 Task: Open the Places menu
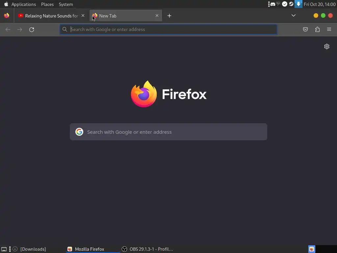click(x=47, y=4)
